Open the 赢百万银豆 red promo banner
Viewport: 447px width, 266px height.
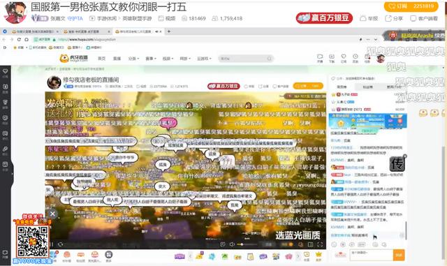(x=324, y=18)
